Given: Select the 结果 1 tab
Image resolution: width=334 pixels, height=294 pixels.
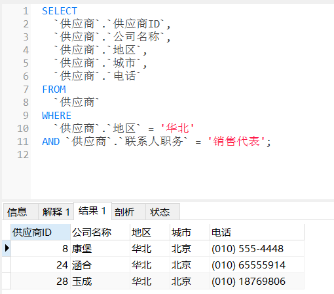Looking at the screenshot, I should [x=92, y=211].
